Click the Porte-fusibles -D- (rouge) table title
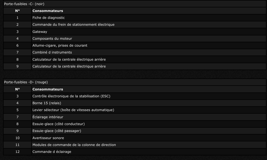Viewport: 267px width, 160px height. pos(26,82)
